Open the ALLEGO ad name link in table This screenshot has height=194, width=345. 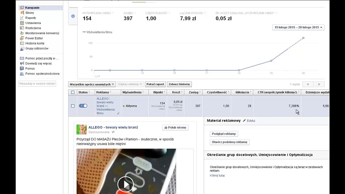pos(106,106)
